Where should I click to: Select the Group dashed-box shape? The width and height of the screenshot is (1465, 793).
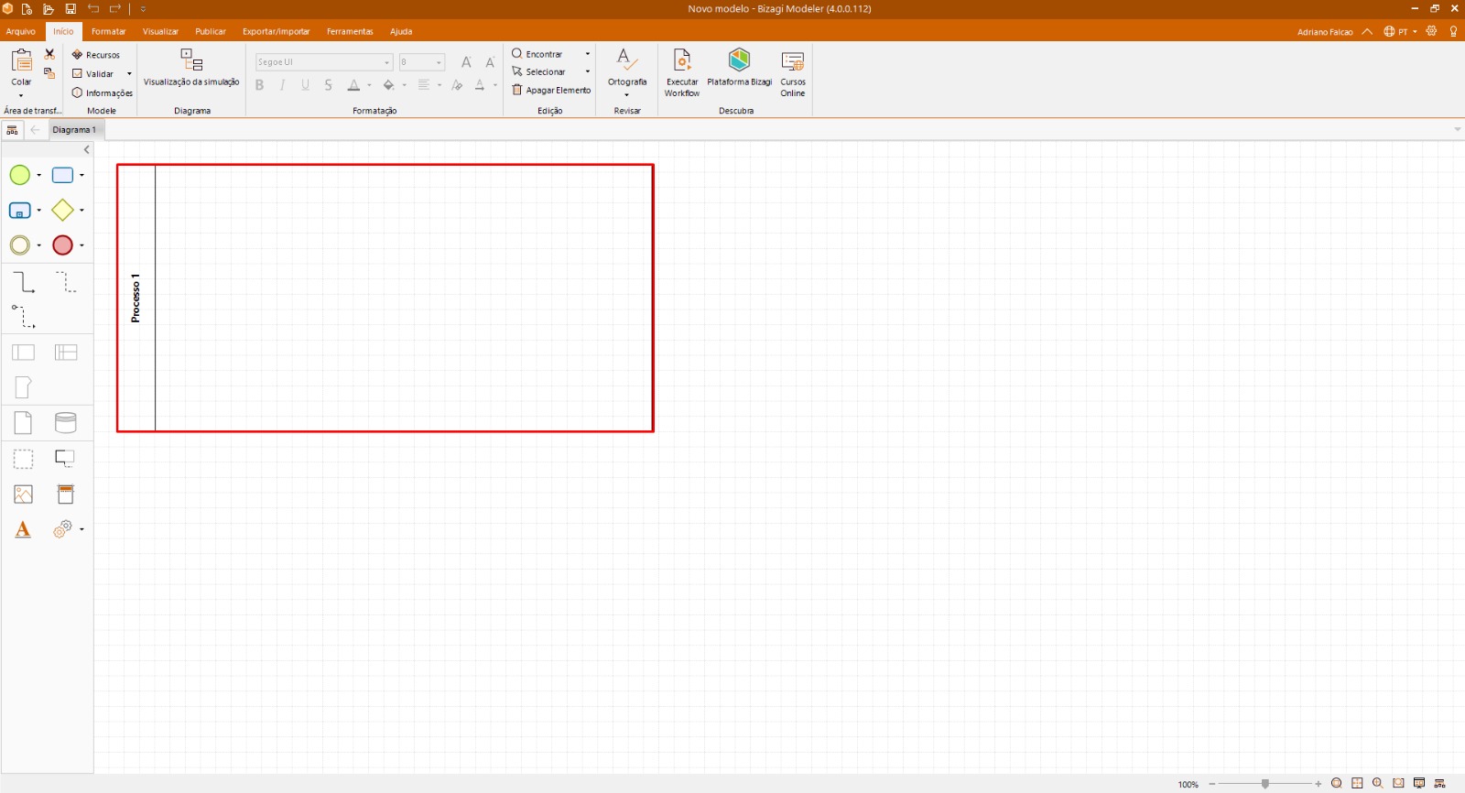pos(23,459)
